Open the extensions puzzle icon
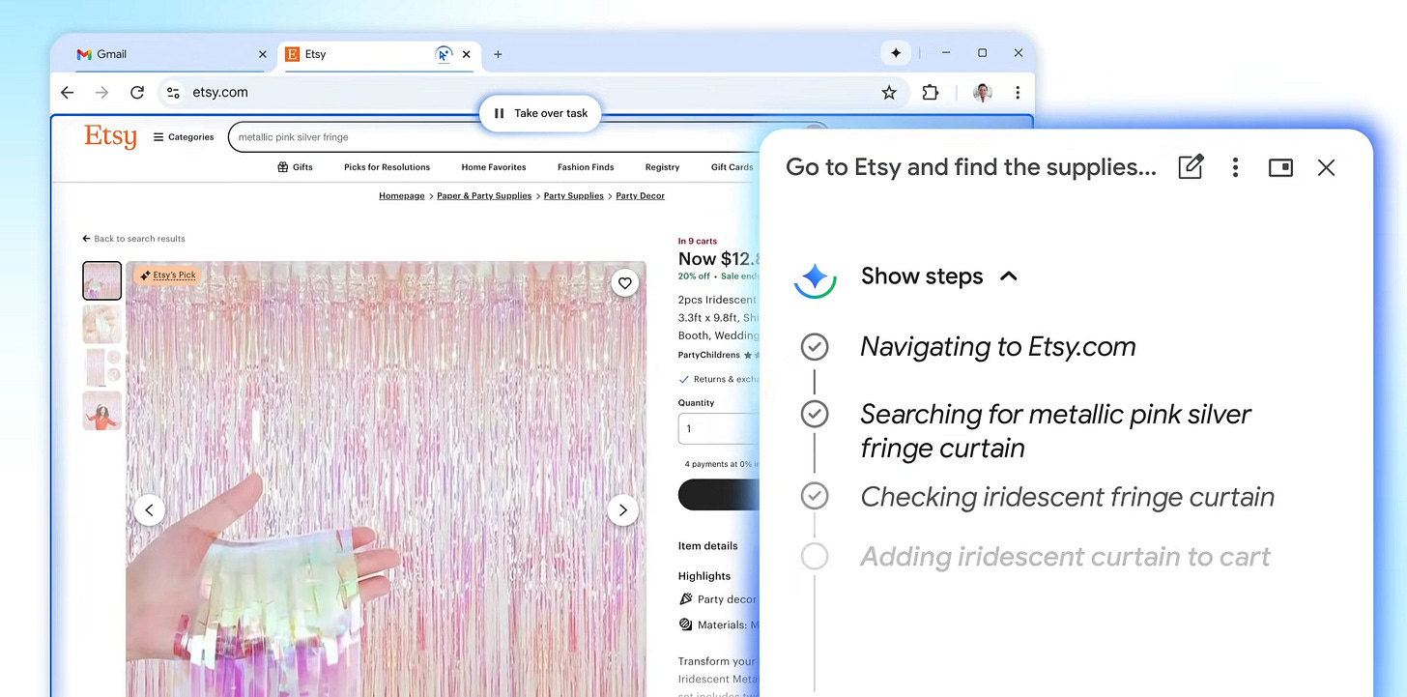The height and width of the screenshot is (697, 1407). coord(930,93)
